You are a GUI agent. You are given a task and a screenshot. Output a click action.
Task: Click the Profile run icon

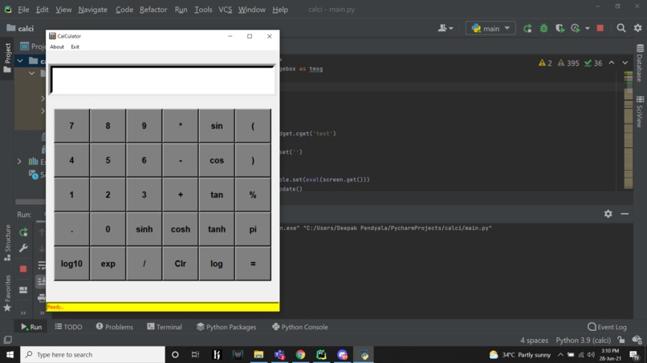(576, 28)
